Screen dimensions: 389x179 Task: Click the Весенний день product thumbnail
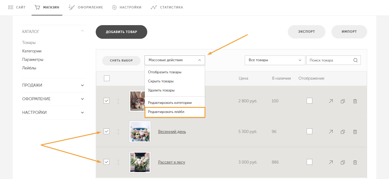pyautogui.click(x=140, y=132)
